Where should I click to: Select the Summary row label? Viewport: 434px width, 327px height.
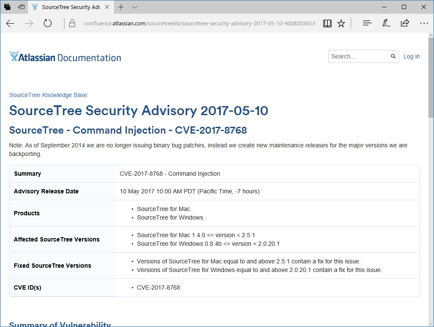tap(28, 174)
